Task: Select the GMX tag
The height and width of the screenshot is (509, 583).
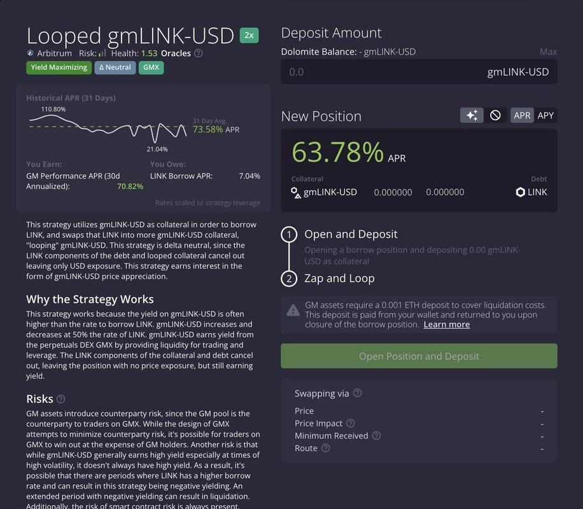Action: [151, 67]
